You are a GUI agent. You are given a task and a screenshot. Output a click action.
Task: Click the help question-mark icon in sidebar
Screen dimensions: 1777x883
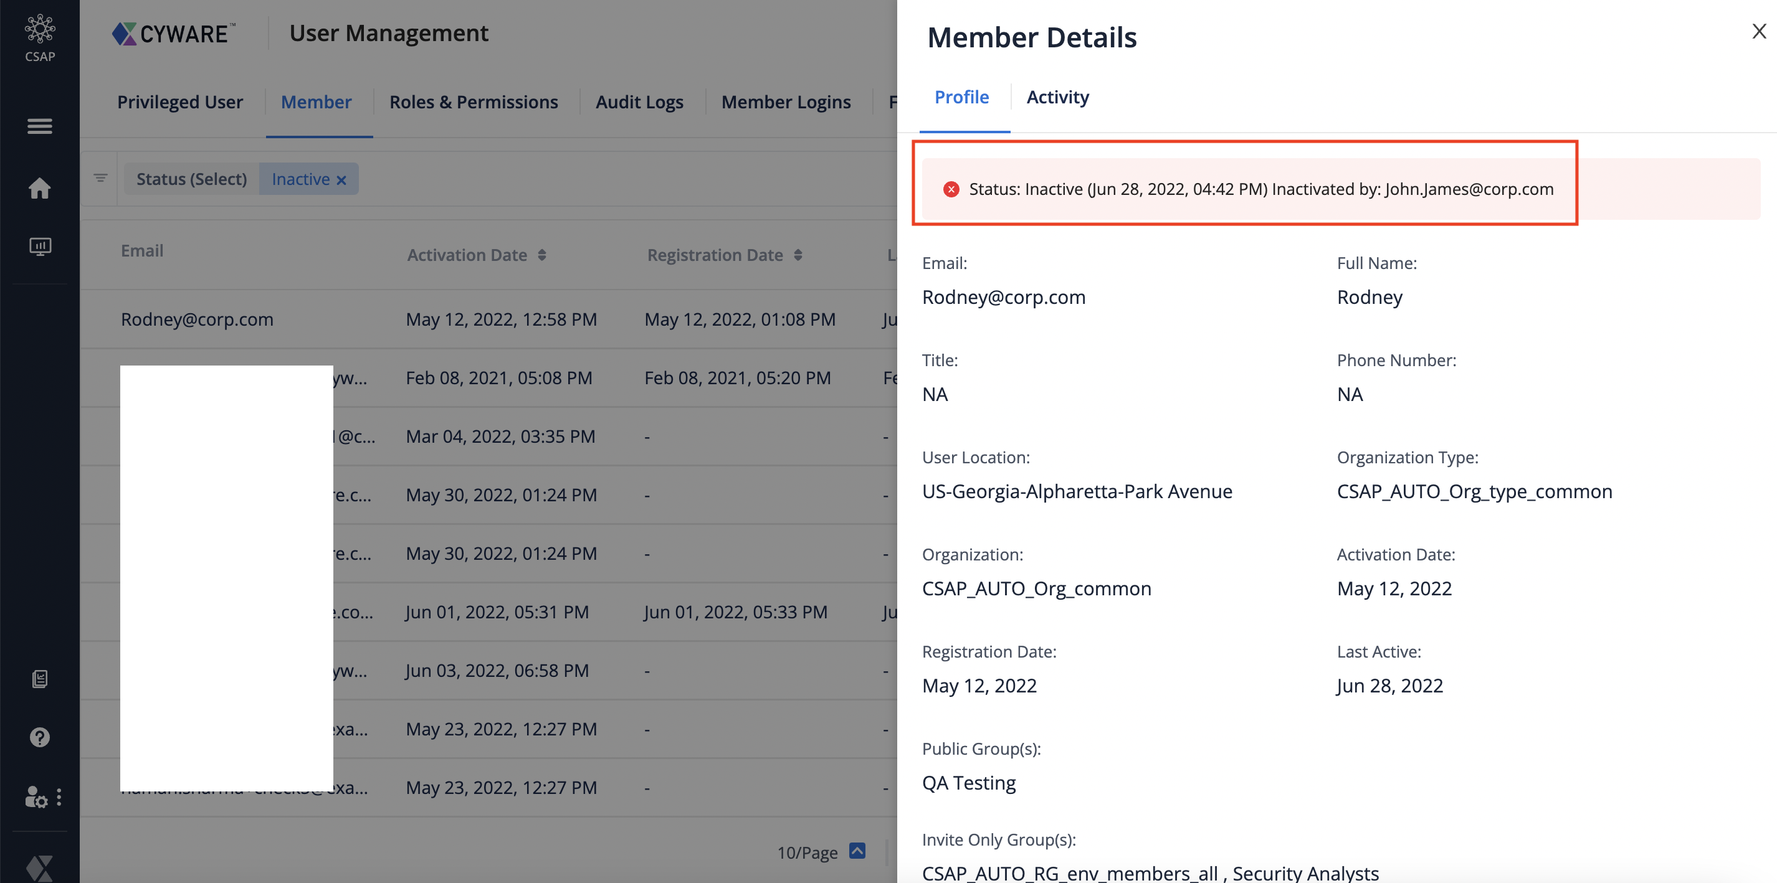click(x=39, y=737)
